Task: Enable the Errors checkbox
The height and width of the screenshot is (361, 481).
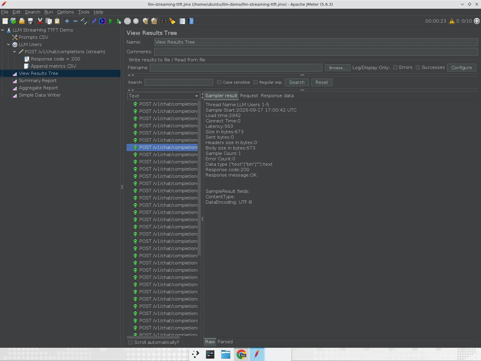Action: [395, 67]
